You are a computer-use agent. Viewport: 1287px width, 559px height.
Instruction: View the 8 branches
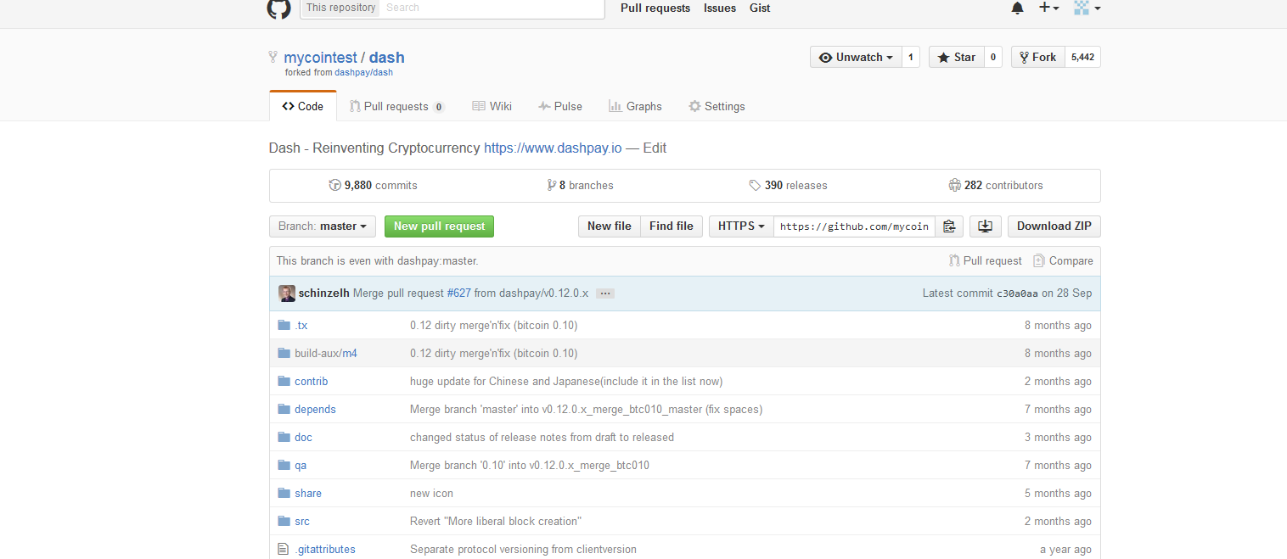coord(581,186)
